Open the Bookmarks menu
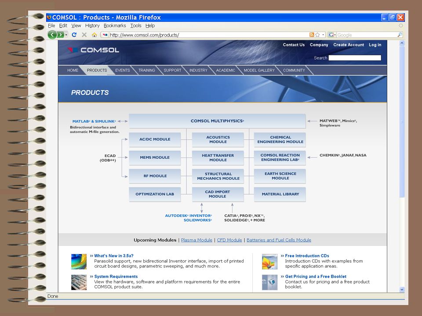 pyautogui.click(x=115, y=25)
